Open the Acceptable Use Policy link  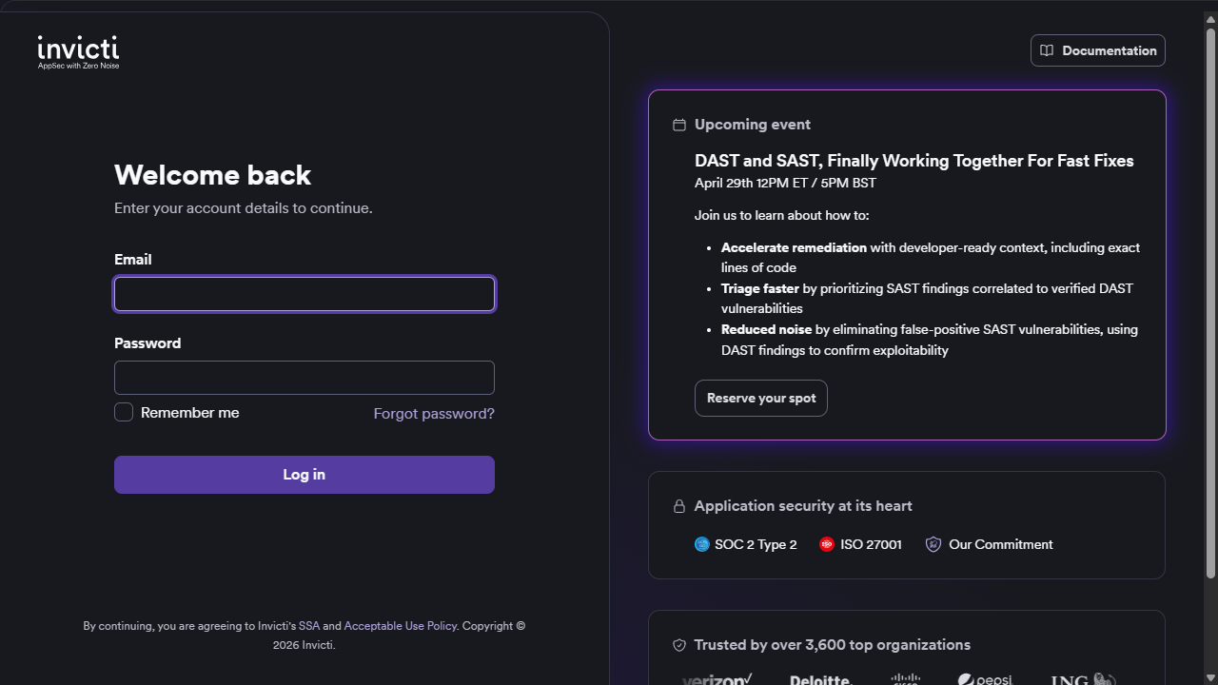(401, 626)
